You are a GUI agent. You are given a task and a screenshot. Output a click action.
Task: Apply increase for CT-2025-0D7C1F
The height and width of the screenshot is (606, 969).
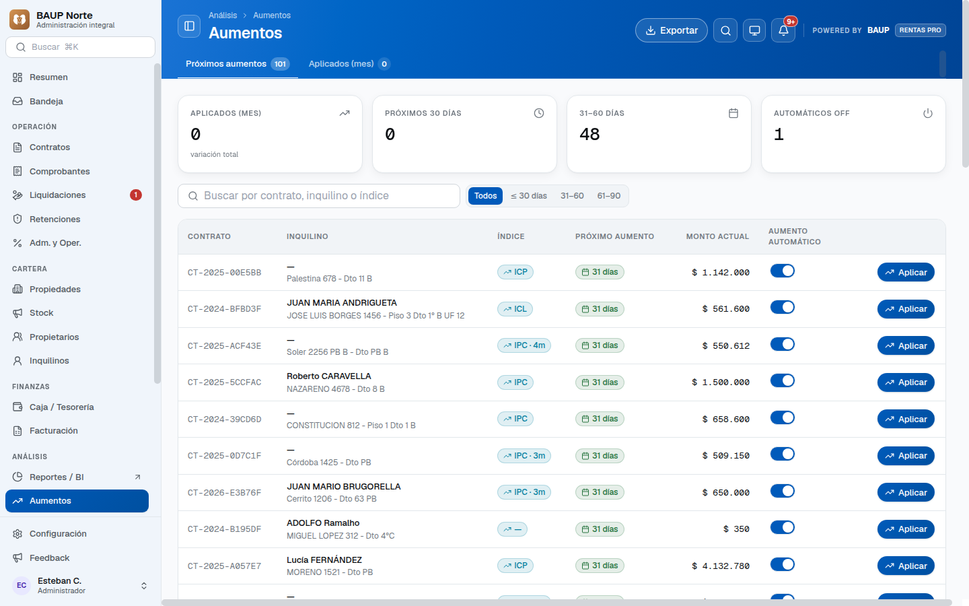coord(906,456)
